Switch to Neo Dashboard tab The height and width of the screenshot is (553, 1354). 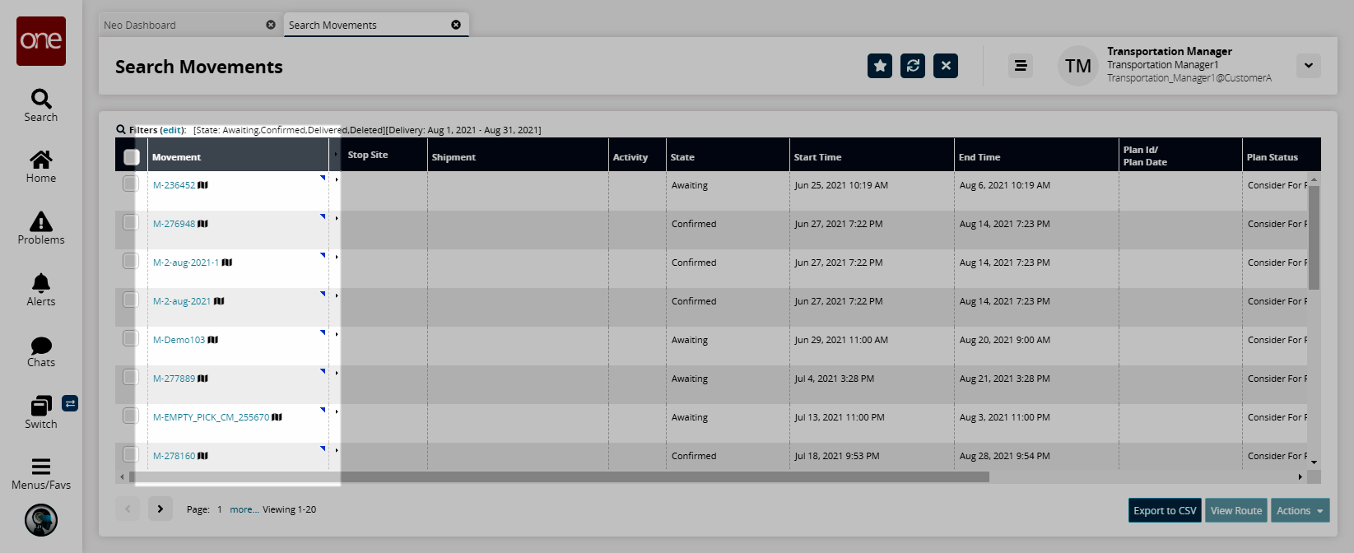(x=189, y=25)
